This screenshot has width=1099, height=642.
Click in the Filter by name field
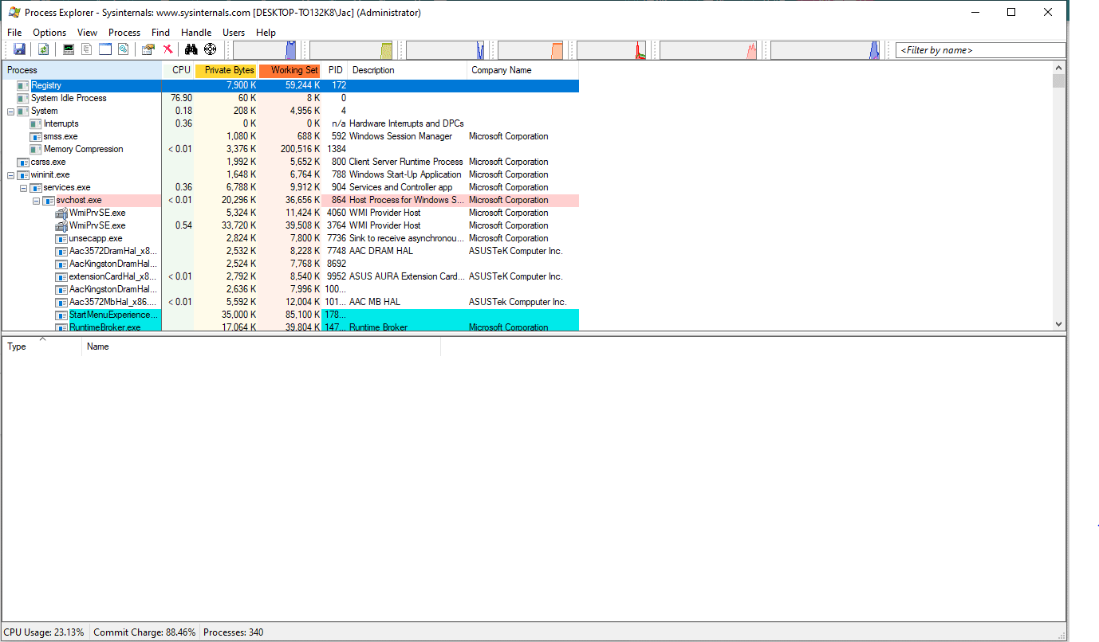pos(980,50)
